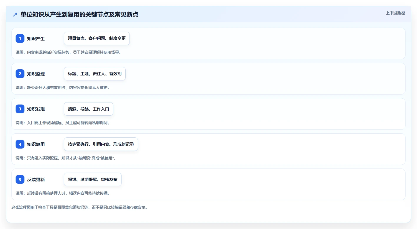The image size is (417, 229).
Task: Select the 反馈更新 step label
Action: 36,179
